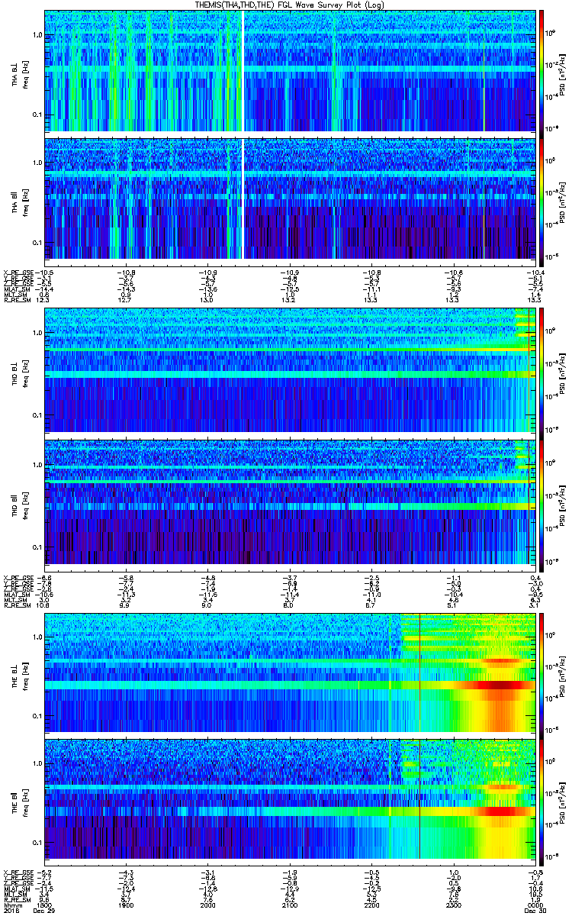Screen dimensions: 572x916
Task: Click the 0000 time tick label
Action: (x=535, y=905)
